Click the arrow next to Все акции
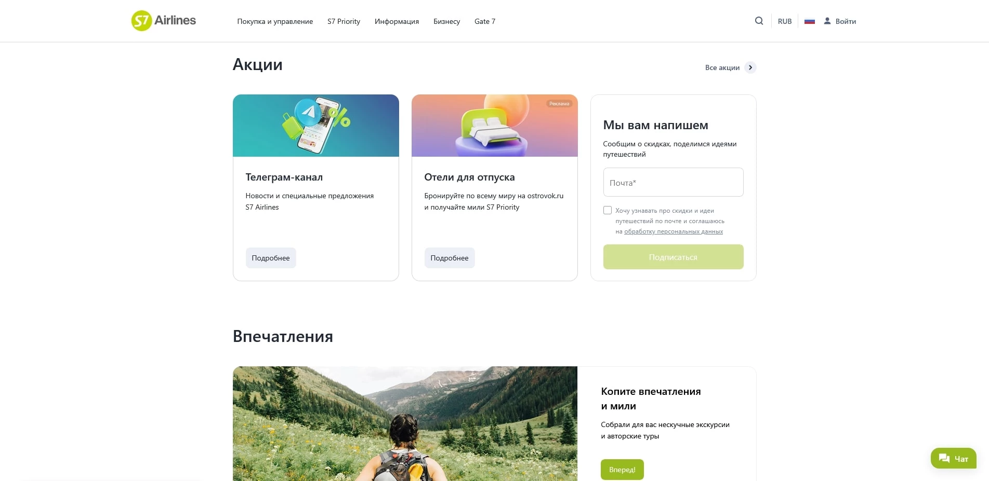 click(750, 67)
